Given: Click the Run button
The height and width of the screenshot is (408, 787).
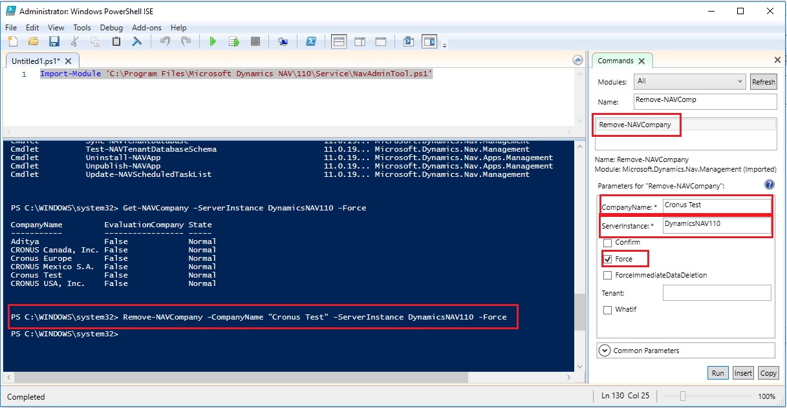Looking at the screenshot, I should click(718, 373).
